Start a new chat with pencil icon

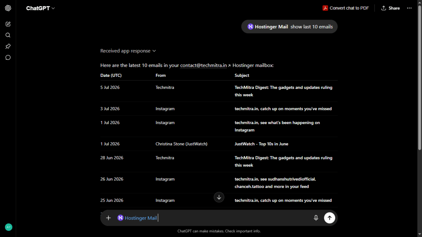click(8, 24)
